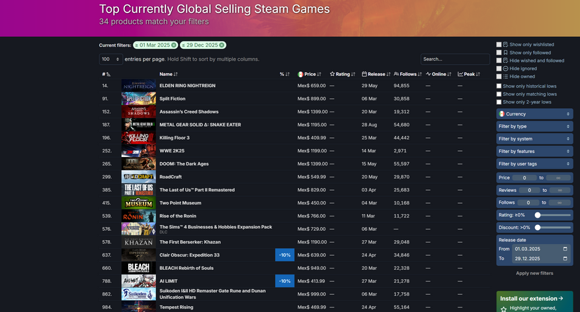Screen dimensions: 580x312
Task: Click Mex$ 659.00 price of ELDEN RING
Action: point(311,86)
